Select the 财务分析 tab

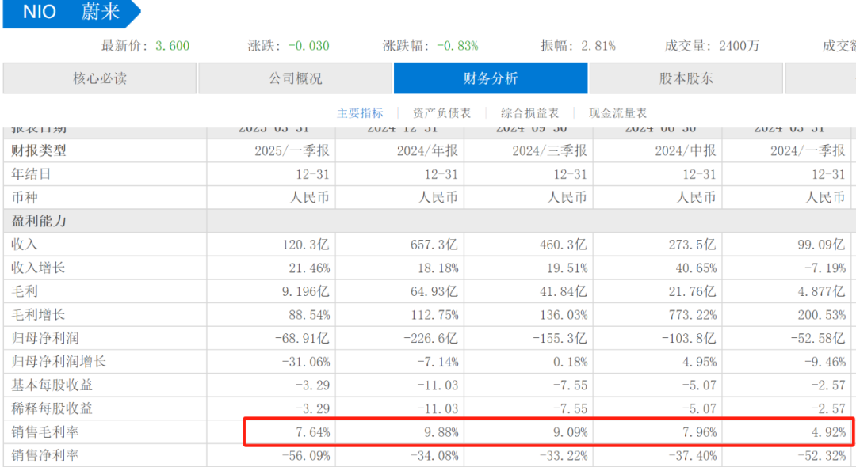[491, 78]
